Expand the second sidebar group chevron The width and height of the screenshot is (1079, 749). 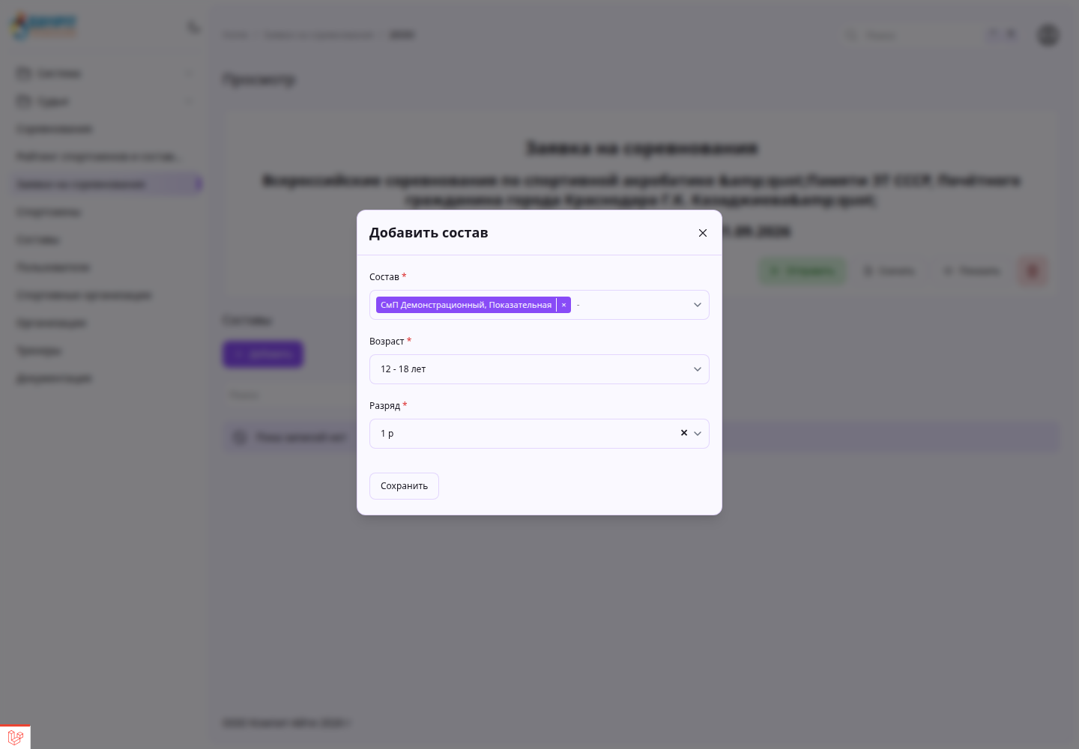[x=189, y=101]
